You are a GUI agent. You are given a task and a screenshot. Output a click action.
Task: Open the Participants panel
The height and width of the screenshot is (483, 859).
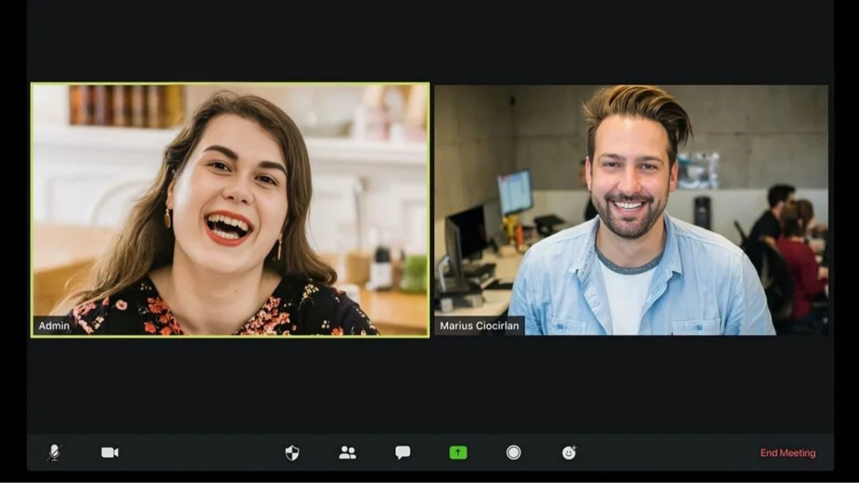(x=347, y=453)
